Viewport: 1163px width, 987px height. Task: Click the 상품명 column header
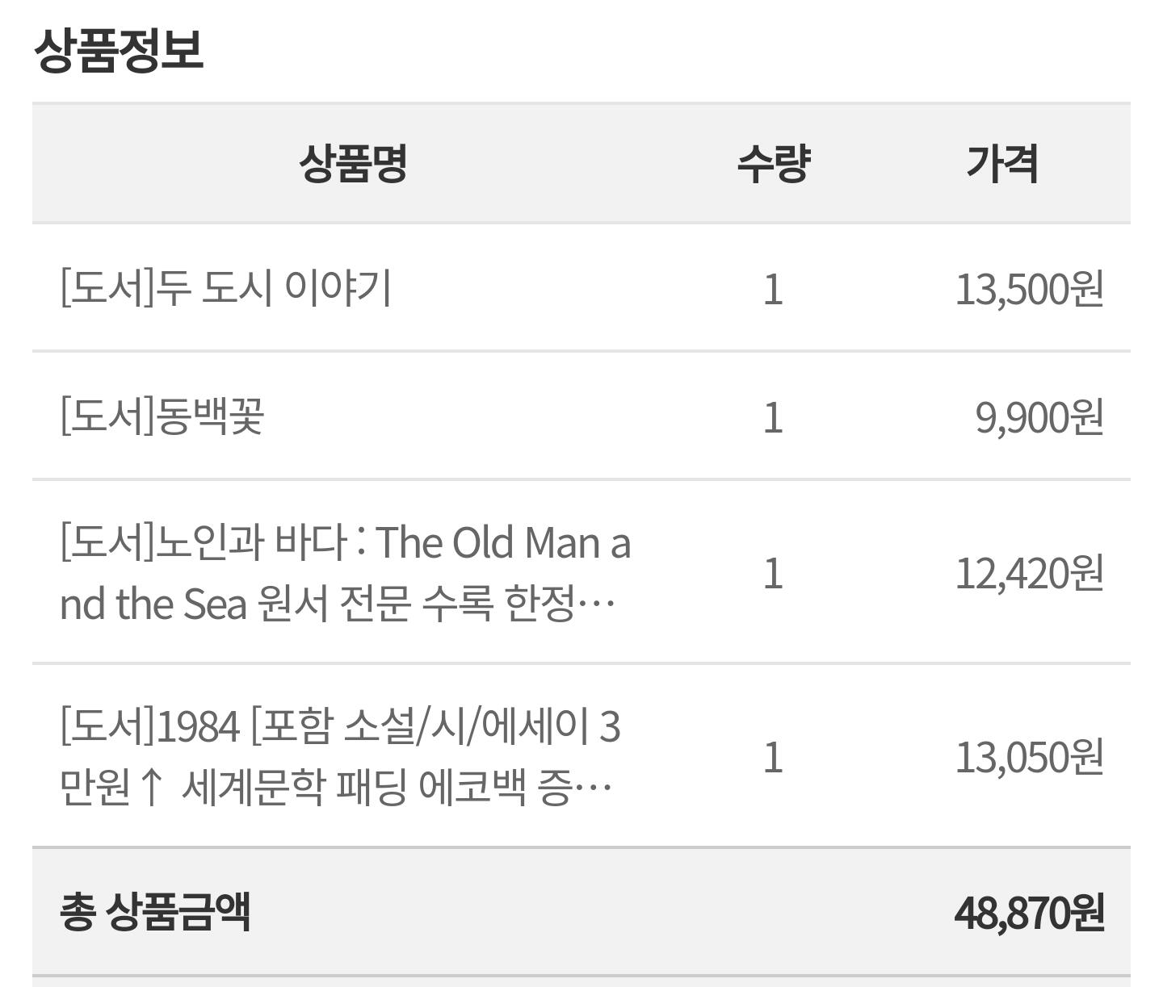[353, 164]
